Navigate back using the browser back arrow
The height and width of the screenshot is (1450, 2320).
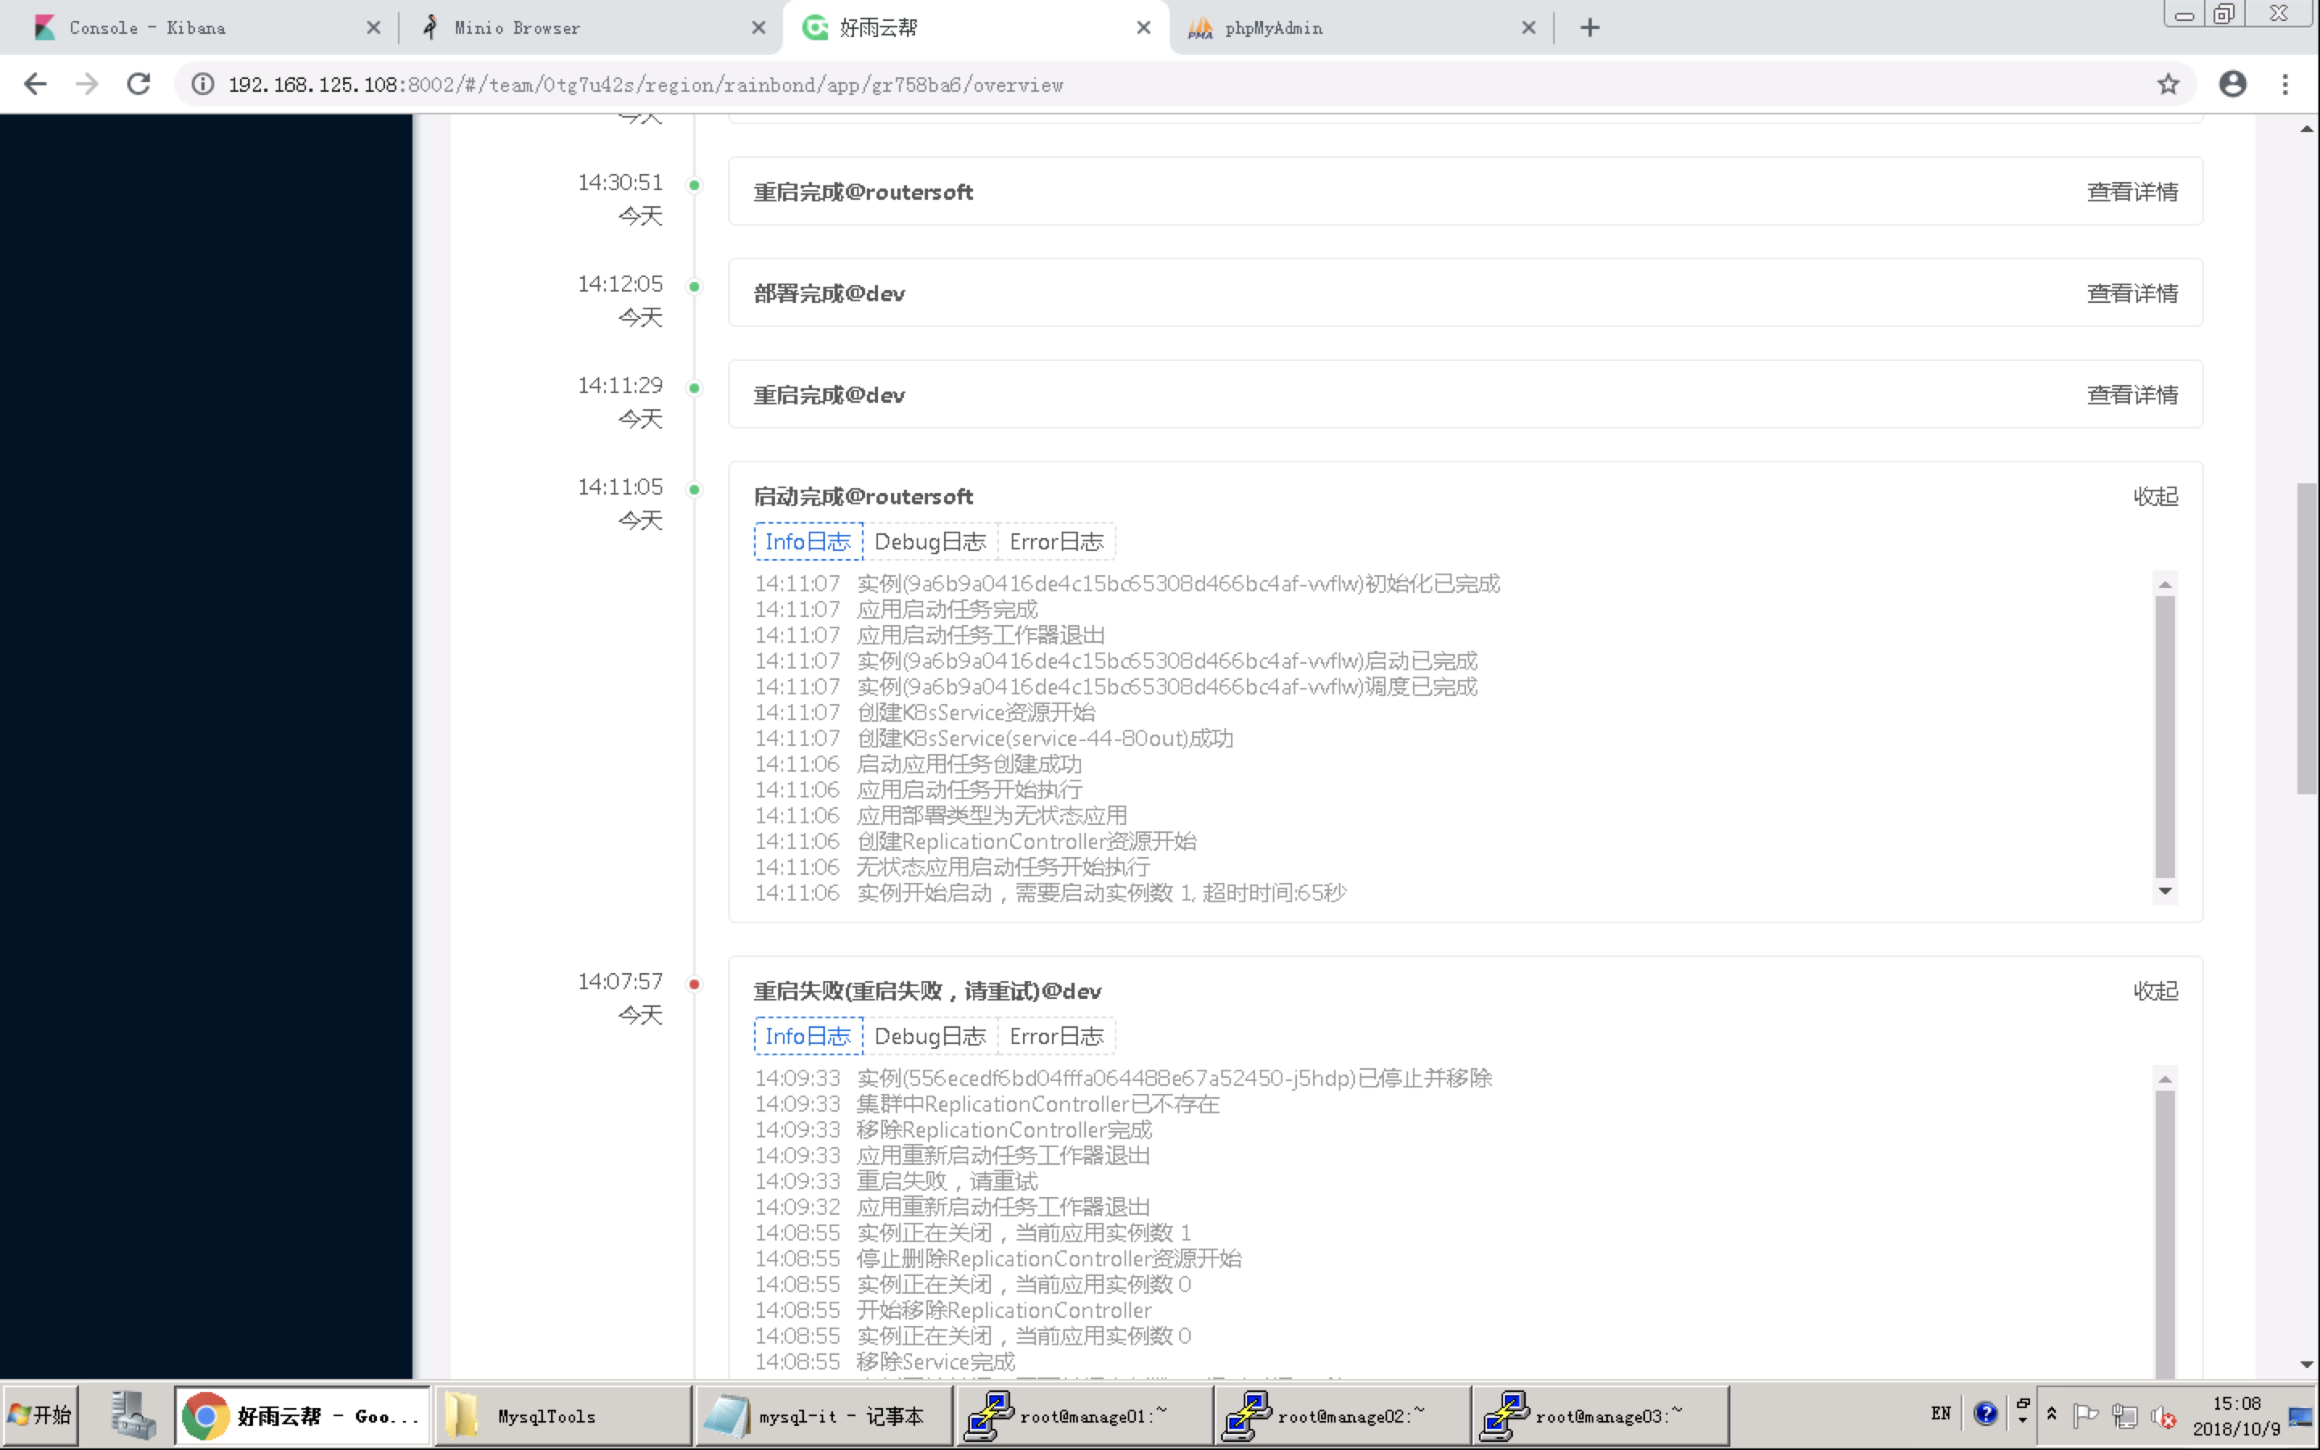(x=35, y=84)
